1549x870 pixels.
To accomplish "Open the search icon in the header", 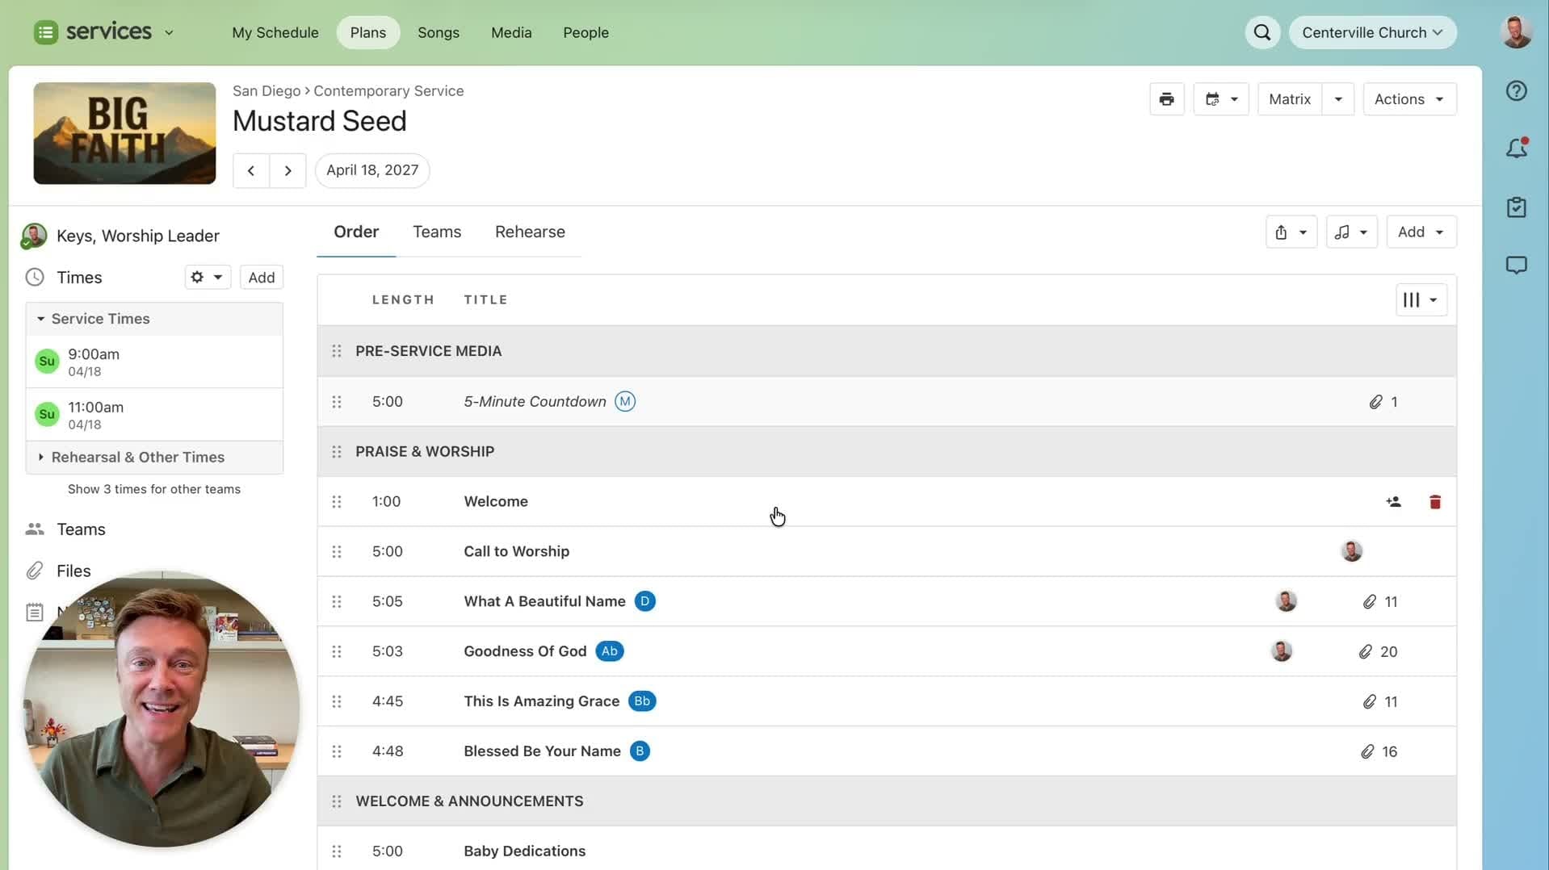I will [x=1262, y=32].
